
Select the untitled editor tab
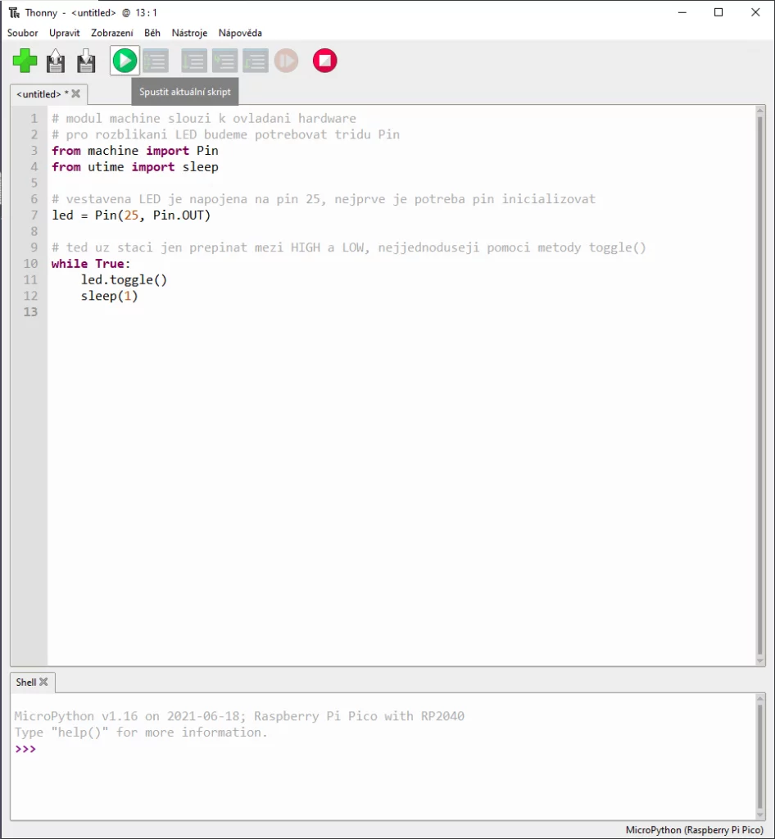coord(39,94)
